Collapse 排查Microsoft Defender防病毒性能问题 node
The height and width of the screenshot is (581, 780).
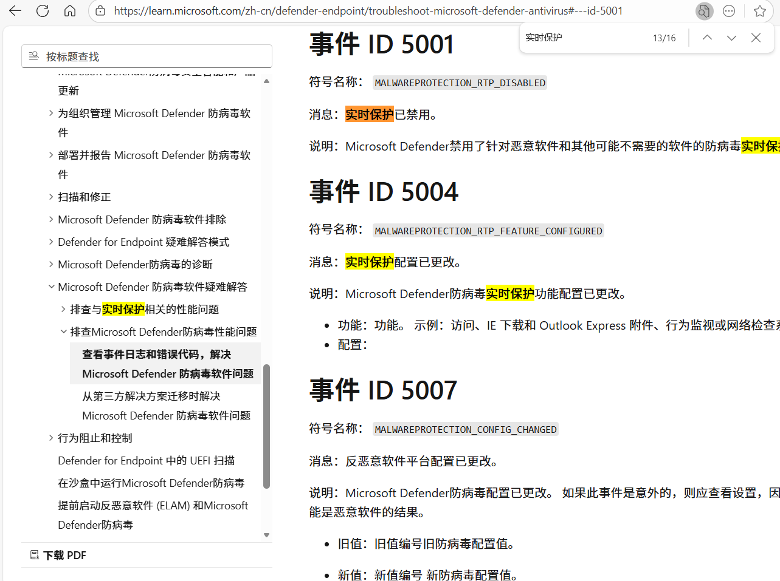point(63,331)
